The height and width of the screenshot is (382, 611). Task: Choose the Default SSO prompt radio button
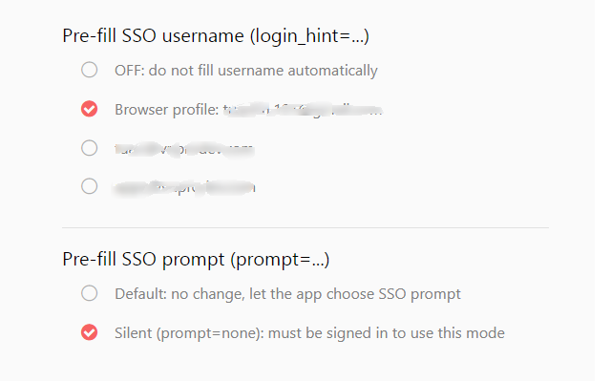[89, 293]
